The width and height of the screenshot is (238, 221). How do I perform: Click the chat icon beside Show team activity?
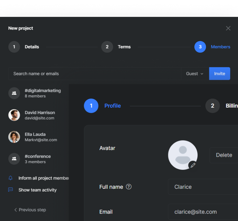click(11, 190)
